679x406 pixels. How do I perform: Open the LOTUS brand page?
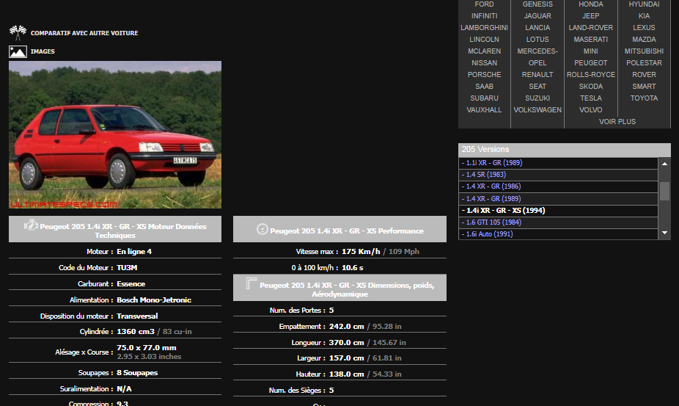537,40
